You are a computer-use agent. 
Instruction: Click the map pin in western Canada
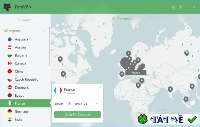(x=60, y=59)
